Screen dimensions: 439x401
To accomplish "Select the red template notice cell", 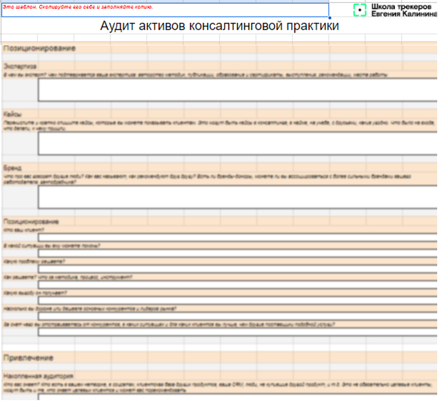I will pos(165,10).
